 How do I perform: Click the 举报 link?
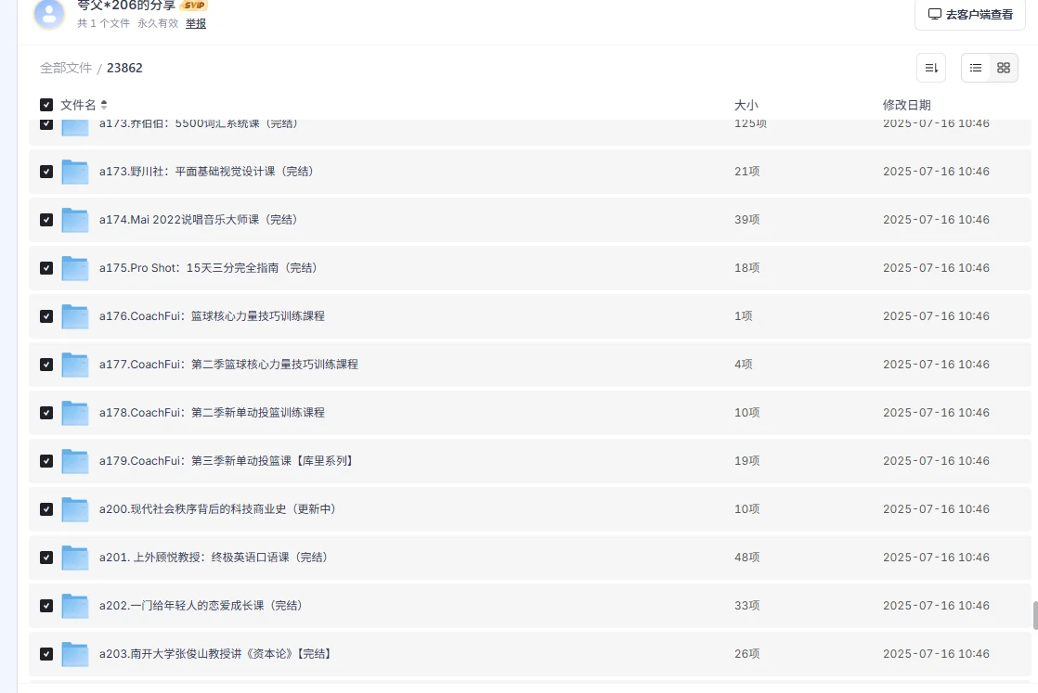(x=196, y=23)
